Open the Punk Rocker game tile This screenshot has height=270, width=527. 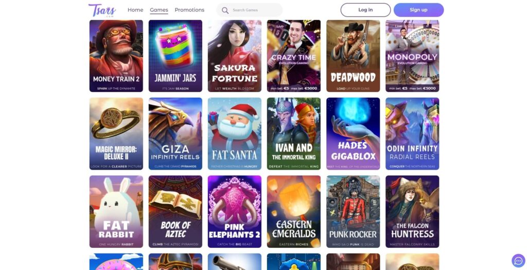point(353,211)
